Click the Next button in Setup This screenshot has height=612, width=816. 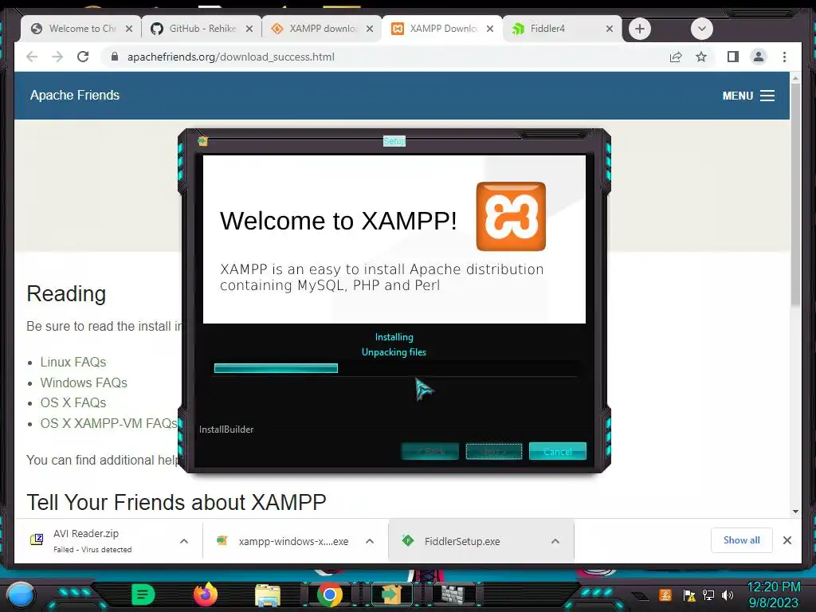pyautogui.click(x=494, y=451)
